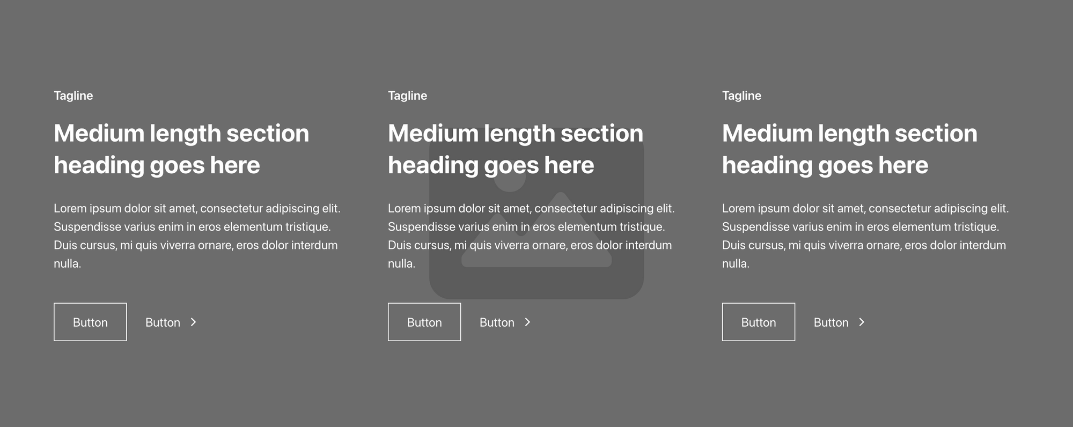This screenshot has height=427, width=1073.
Task: Click the image placeholder icon in the background
Action: point(536,284)
